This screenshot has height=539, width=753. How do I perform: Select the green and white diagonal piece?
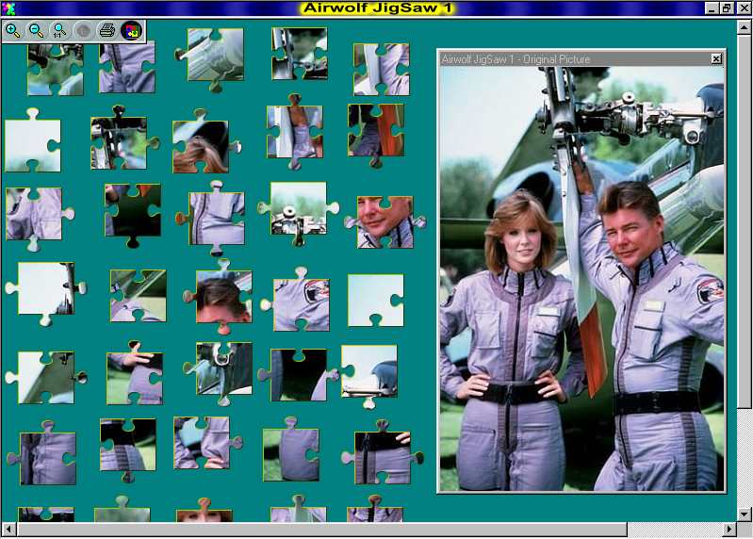point(139,295)
